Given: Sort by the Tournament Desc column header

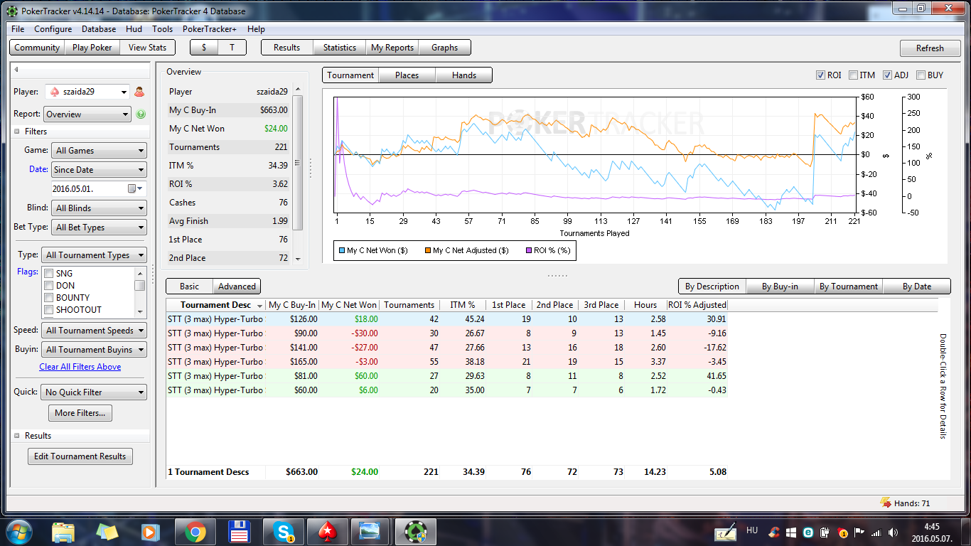Looking at the screenshot, I should pos(216,305).
